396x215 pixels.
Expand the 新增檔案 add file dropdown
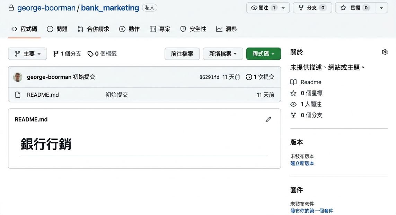click(223, 54)
